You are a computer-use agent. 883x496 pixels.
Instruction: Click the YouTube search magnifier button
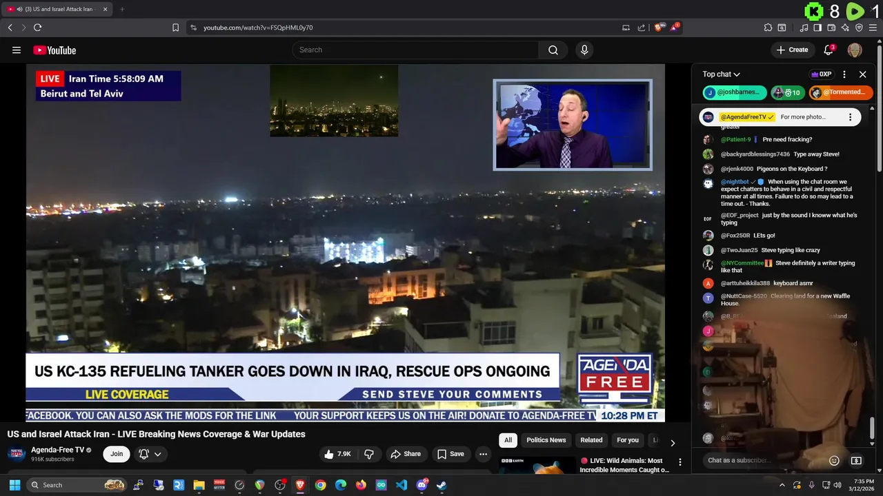pos(553,50)
